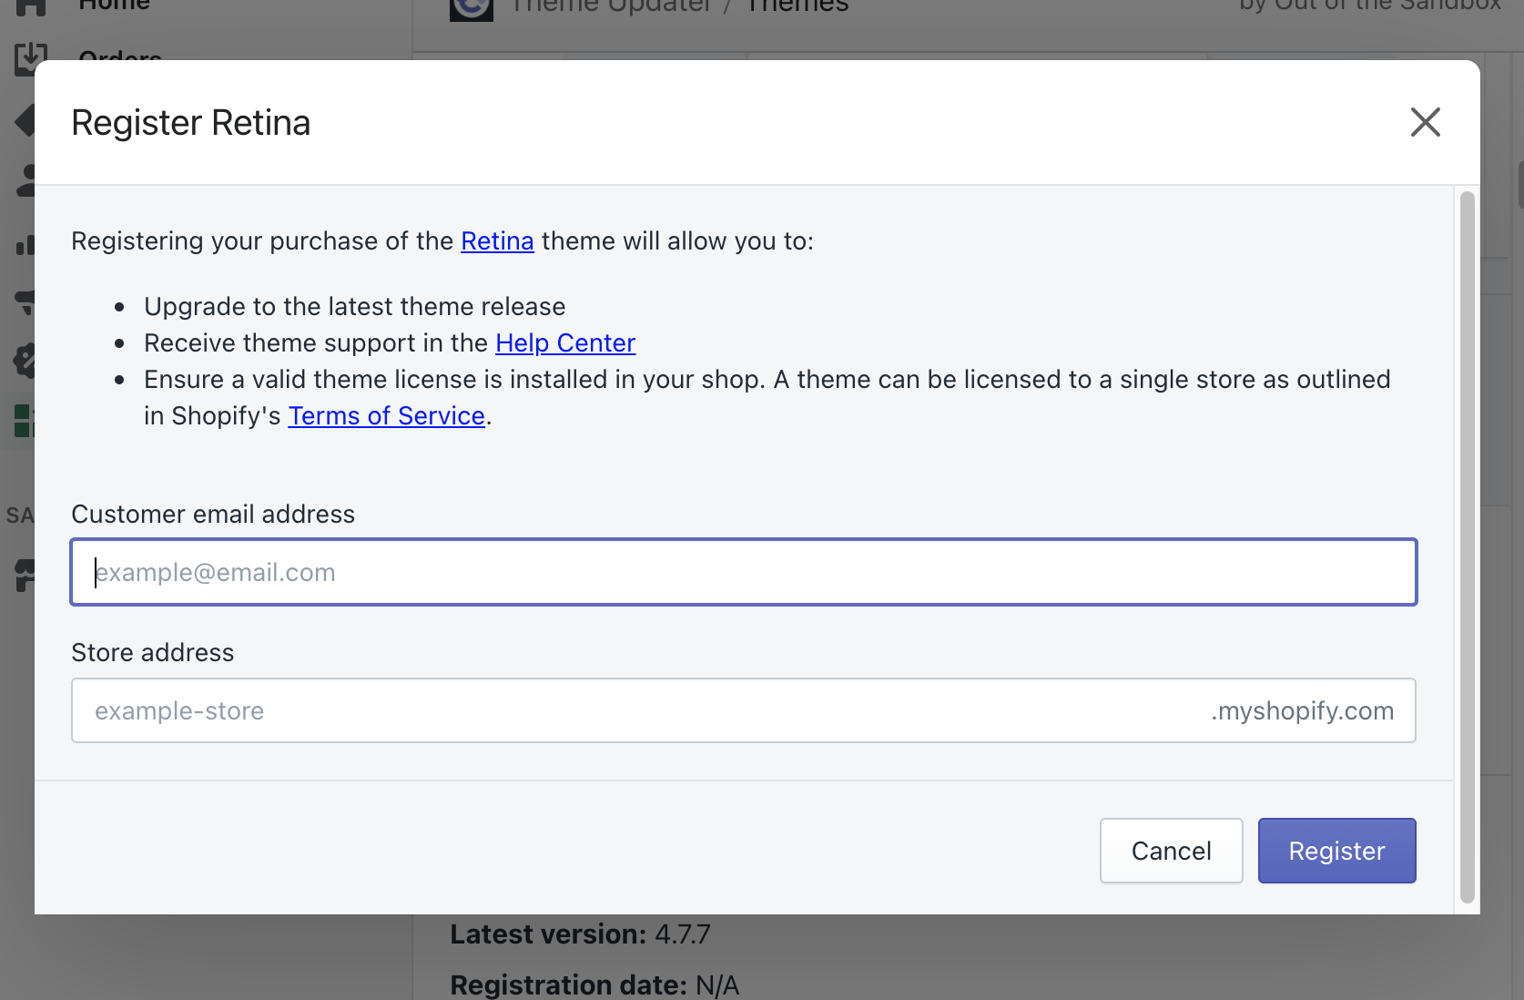
Task: Focus the Store address input field
Action: (637, 710)
